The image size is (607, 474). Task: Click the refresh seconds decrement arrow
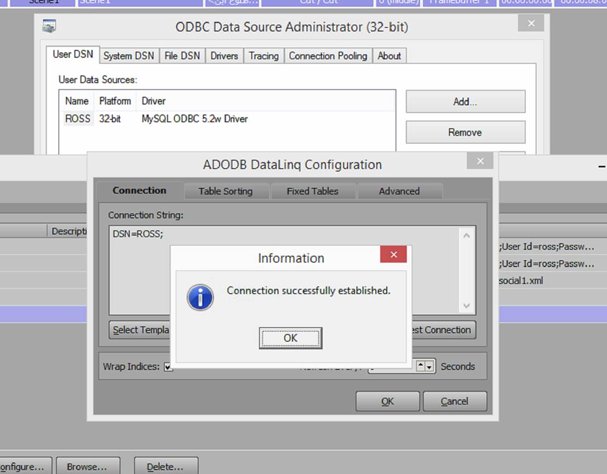pos(429,366)
